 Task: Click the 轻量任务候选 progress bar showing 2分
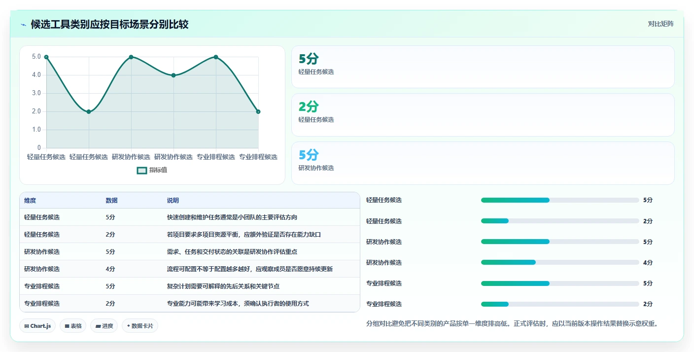[560, 221]
